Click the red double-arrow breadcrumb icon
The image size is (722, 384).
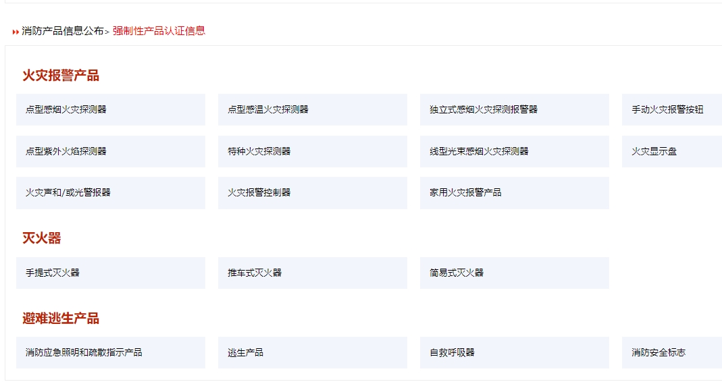(16, 32)
